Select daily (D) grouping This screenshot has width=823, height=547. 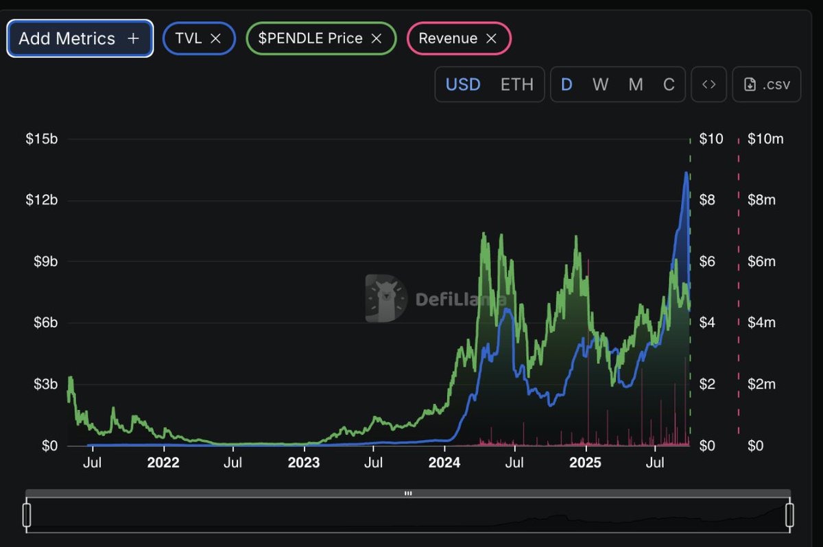pos(566,84)
